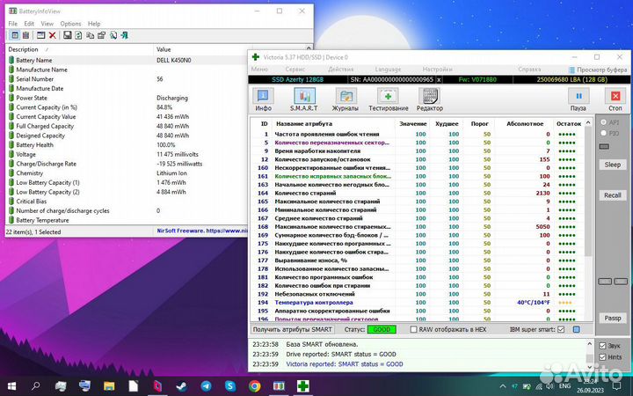The image size is (633, 396).
Task: Click the Sleep button
Action: click(613, 165)
